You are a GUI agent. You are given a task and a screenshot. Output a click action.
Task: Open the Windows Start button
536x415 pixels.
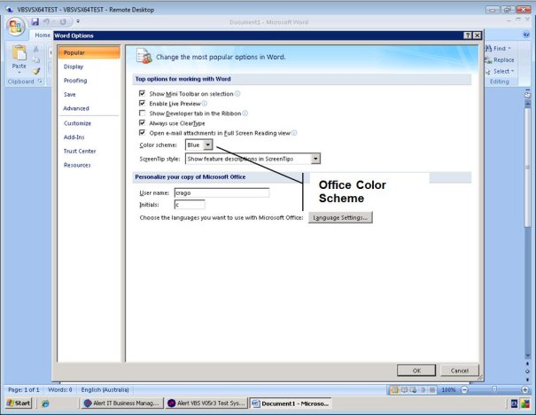coord(19,403)
